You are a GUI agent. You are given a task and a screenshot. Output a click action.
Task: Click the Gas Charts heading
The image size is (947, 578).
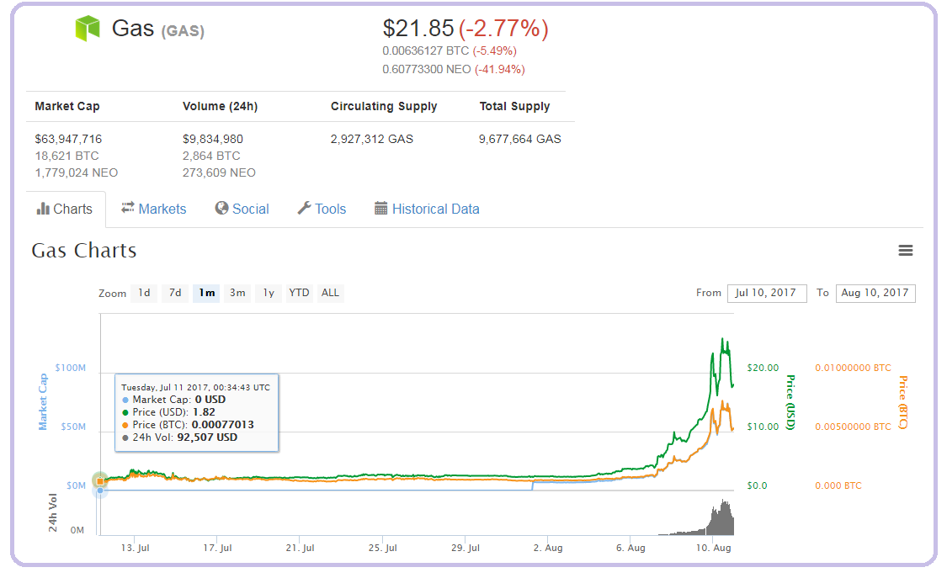point(84,251)
